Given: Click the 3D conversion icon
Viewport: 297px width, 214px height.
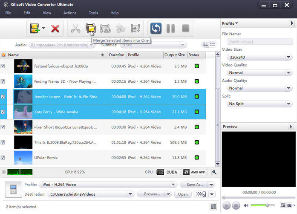Looking at the screenshot, I should pos(105,29).
